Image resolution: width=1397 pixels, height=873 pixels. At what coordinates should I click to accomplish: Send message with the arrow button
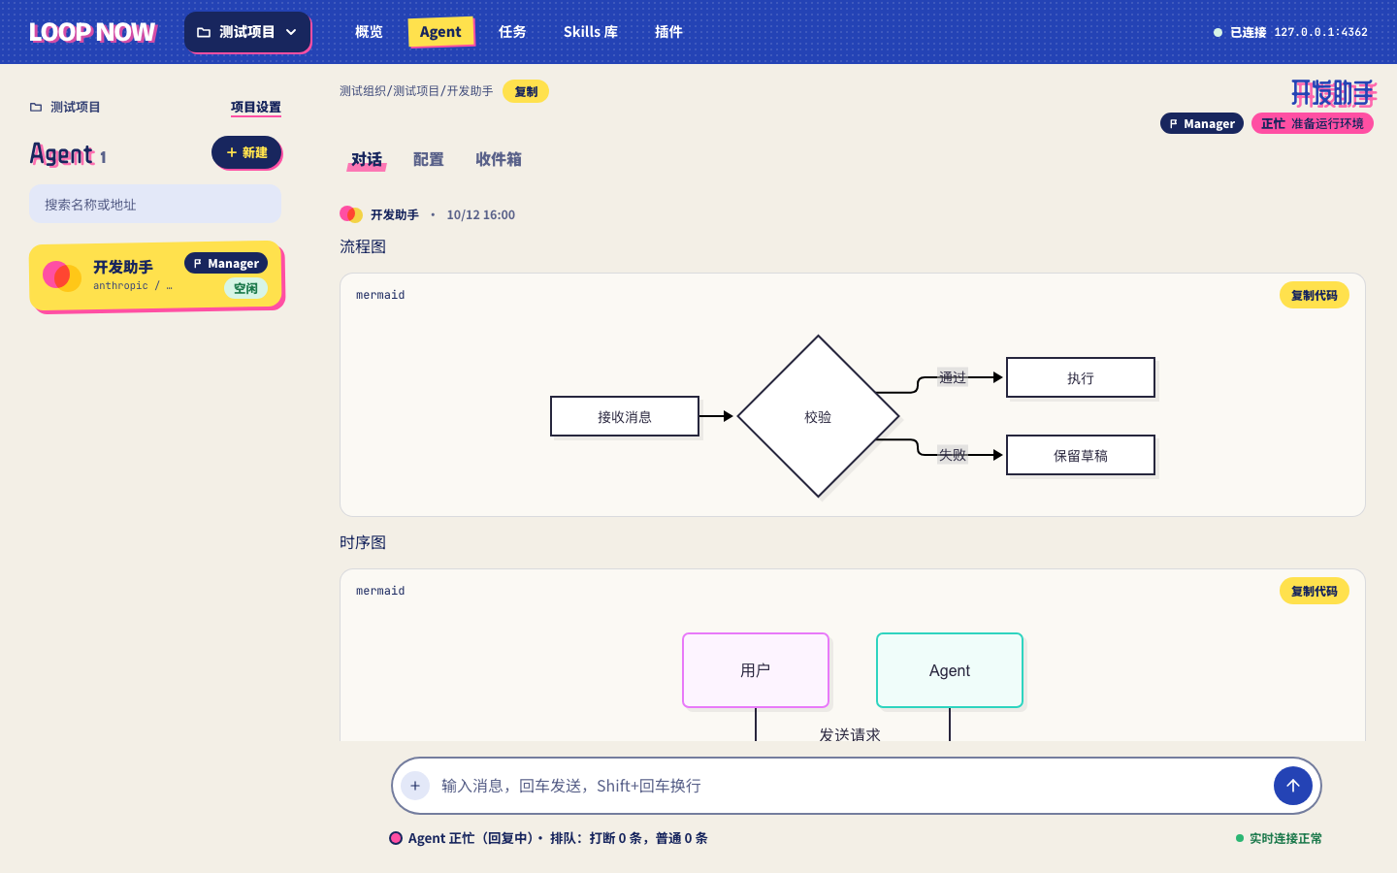[x=1293, y=786]
